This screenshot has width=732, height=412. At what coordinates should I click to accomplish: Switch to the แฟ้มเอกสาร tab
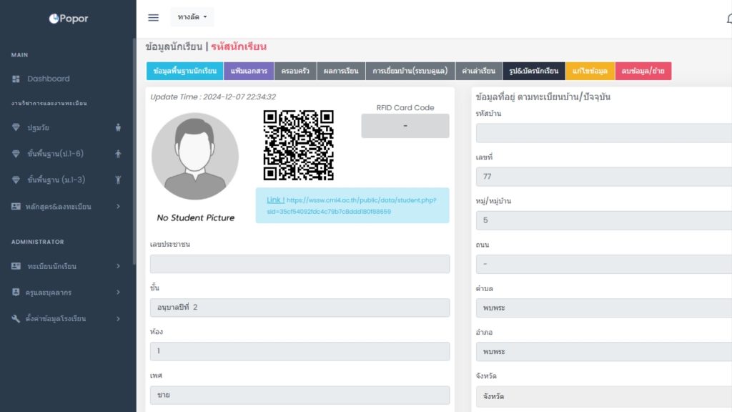[248, 71]
